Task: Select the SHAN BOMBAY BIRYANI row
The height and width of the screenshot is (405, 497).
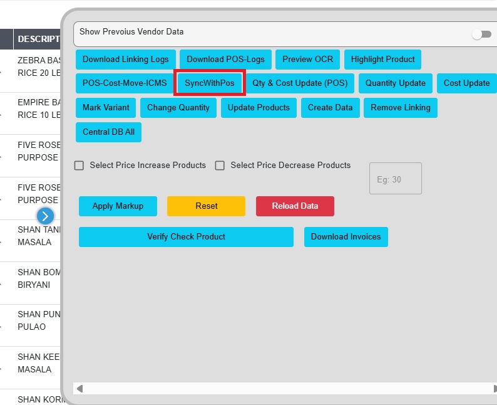Action: click(x=30, y=283)
